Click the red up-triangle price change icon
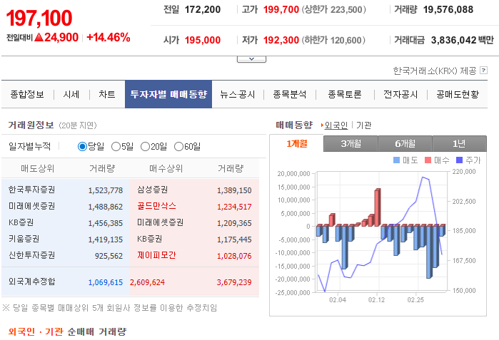Image resolution: width=499 pixels, height=340 pixels. point(38,37)
